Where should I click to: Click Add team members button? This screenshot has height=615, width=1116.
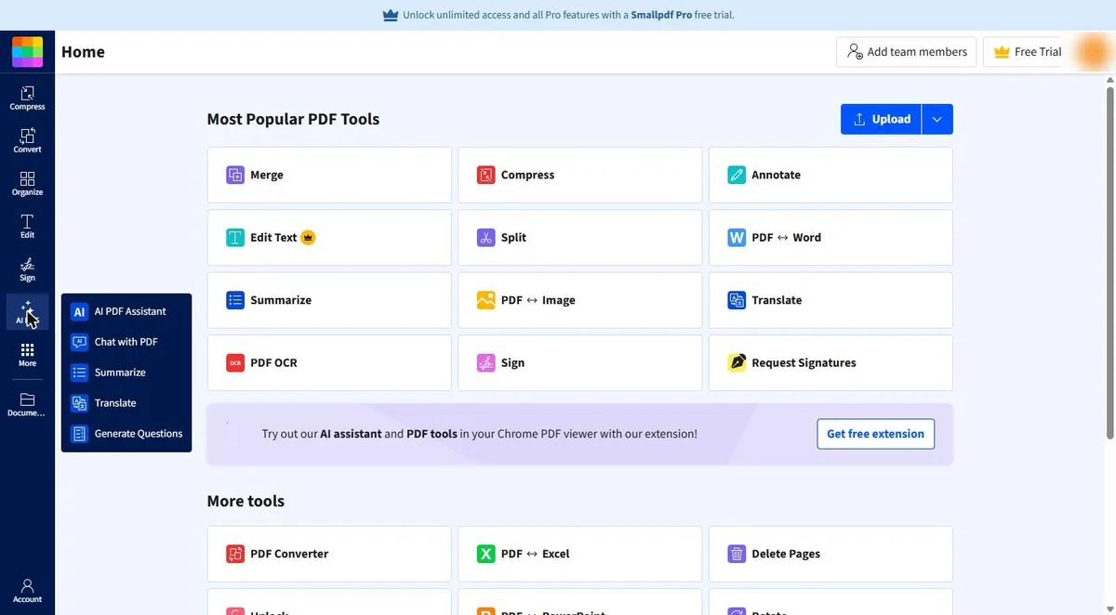pos(907,52)
